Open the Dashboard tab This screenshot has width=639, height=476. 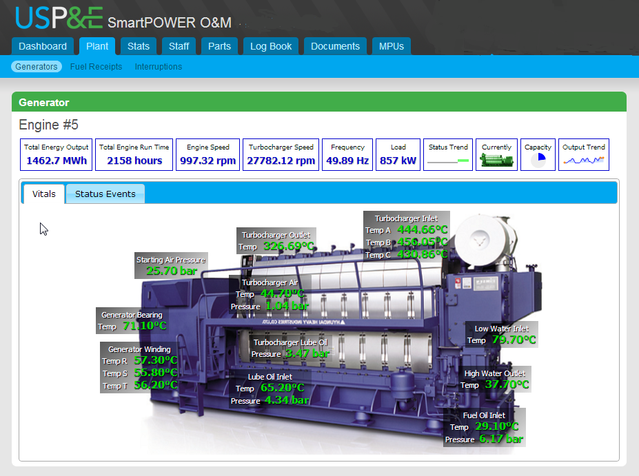coord(43,46)
